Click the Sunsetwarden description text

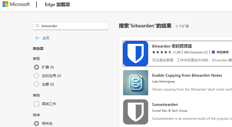point(192,118)
